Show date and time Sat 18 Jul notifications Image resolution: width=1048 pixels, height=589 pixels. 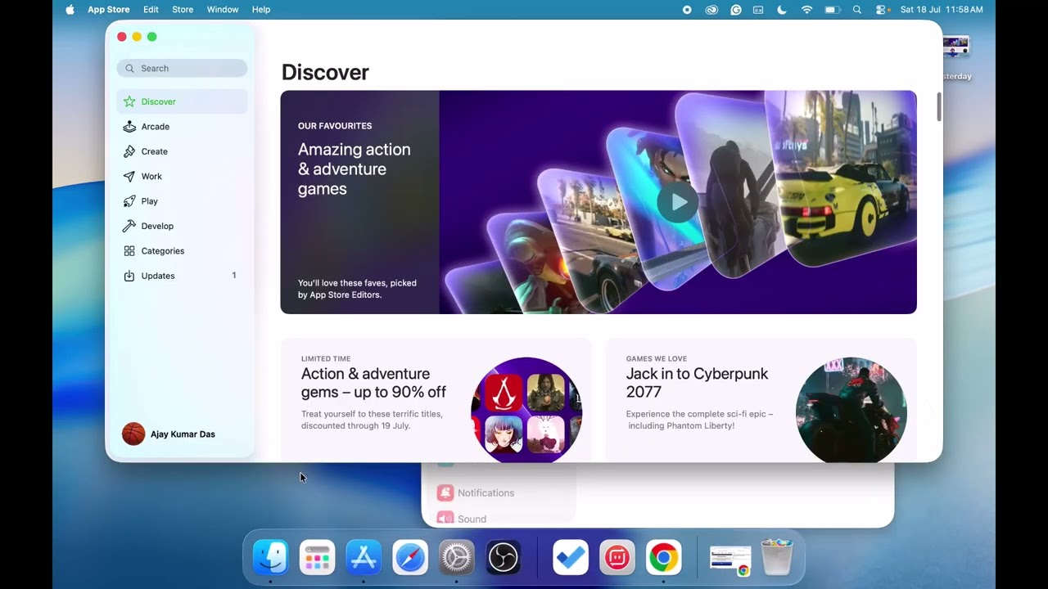pos(942,10)
